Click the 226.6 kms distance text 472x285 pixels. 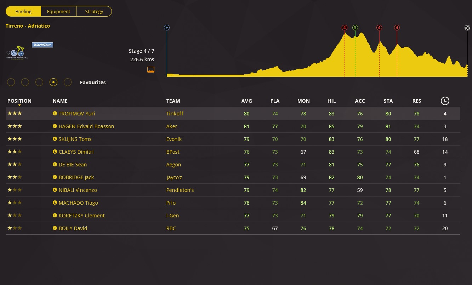[142, 59]
